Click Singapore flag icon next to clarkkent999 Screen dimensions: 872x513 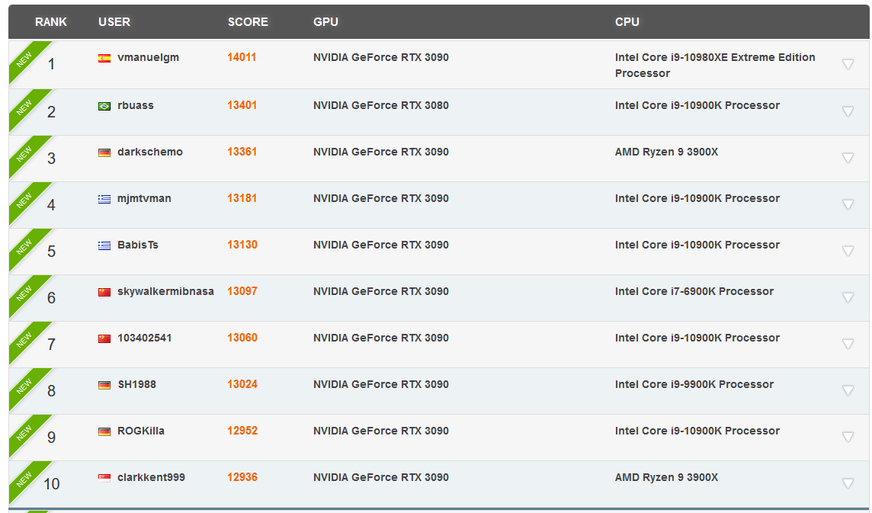pos(104,478)
